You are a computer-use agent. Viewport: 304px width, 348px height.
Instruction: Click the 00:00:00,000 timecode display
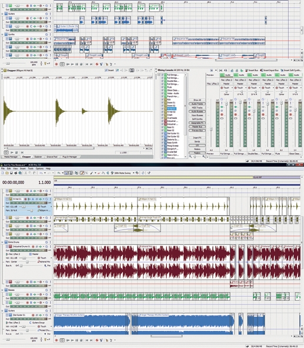coord(14,183)
